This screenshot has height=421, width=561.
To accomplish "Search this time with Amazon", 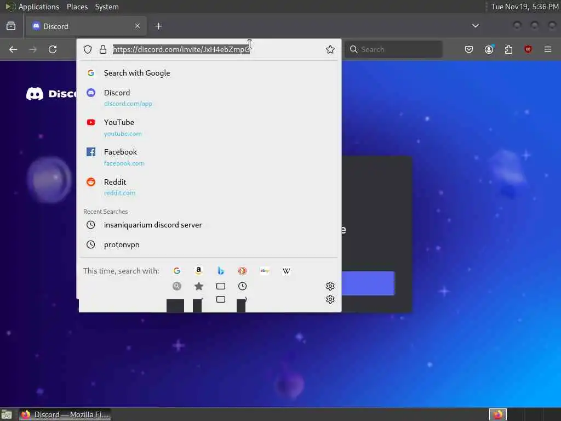I will (198, 271).
